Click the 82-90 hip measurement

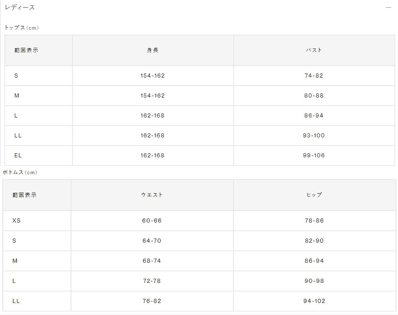pos(314,241)
